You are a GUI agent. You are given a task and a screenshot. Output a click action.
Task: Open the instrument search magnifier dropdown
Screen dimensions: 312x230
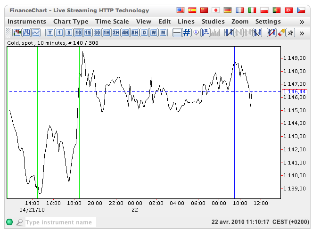coord(19,222)
